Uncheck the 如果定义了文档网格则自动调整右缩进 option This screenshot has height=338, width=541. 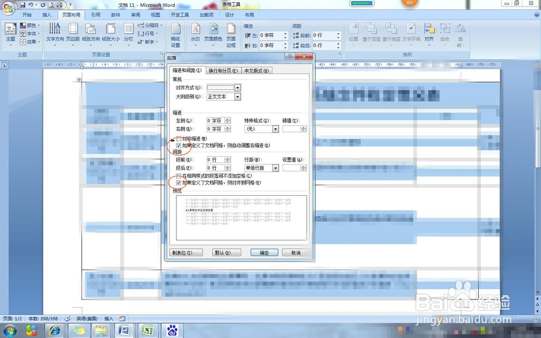[179, 145]
